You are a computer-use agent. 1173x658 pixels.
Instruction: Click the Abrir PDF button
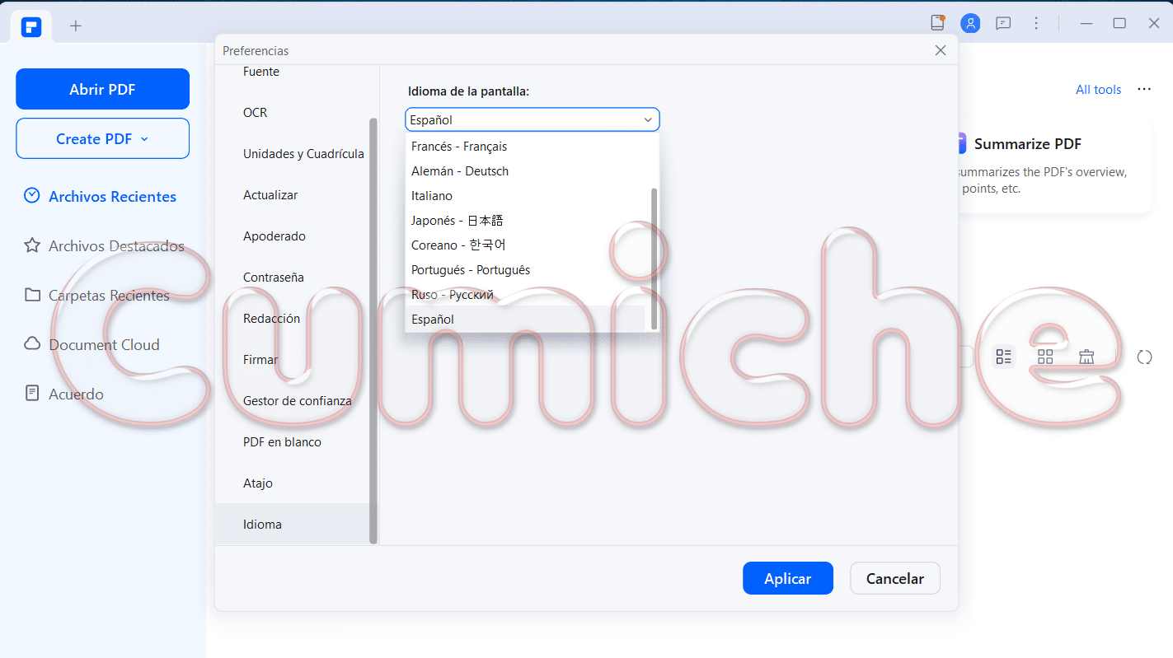pyautogui.click(x=102, y=89)
